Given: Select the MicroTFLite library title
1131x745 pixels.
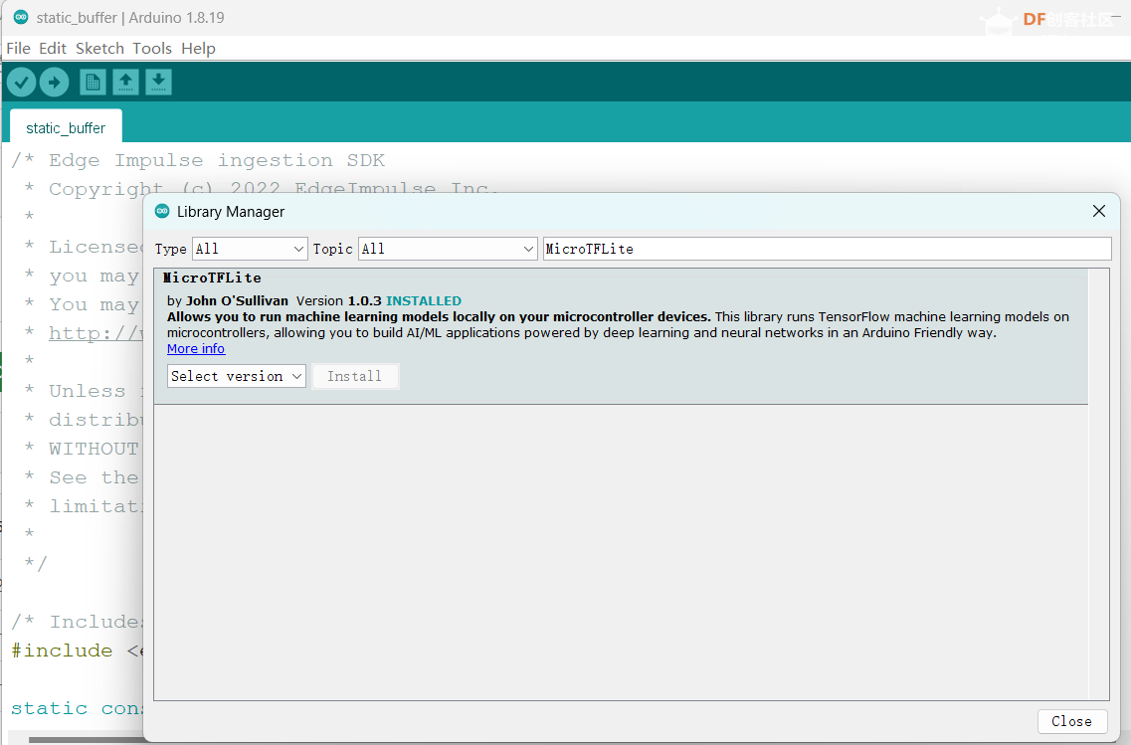Looking at the screenshot, I should tap(212, 278).
